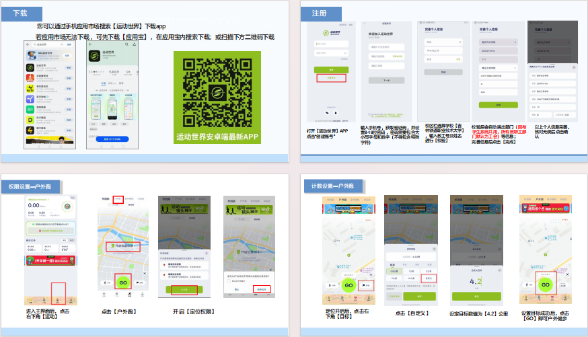Tick the checkbox in location permission dialog
The image size is (588, 337).
[x=229, y=280]
